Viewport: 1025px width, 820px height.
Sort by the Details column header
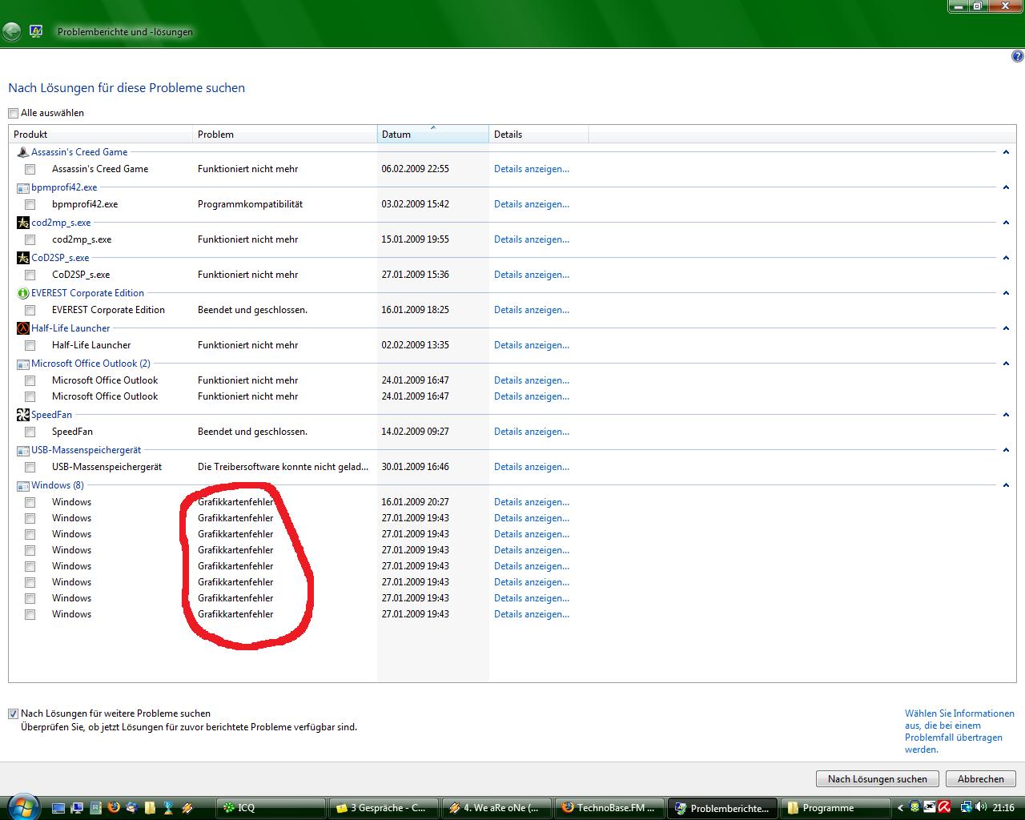tap(539, 135)
